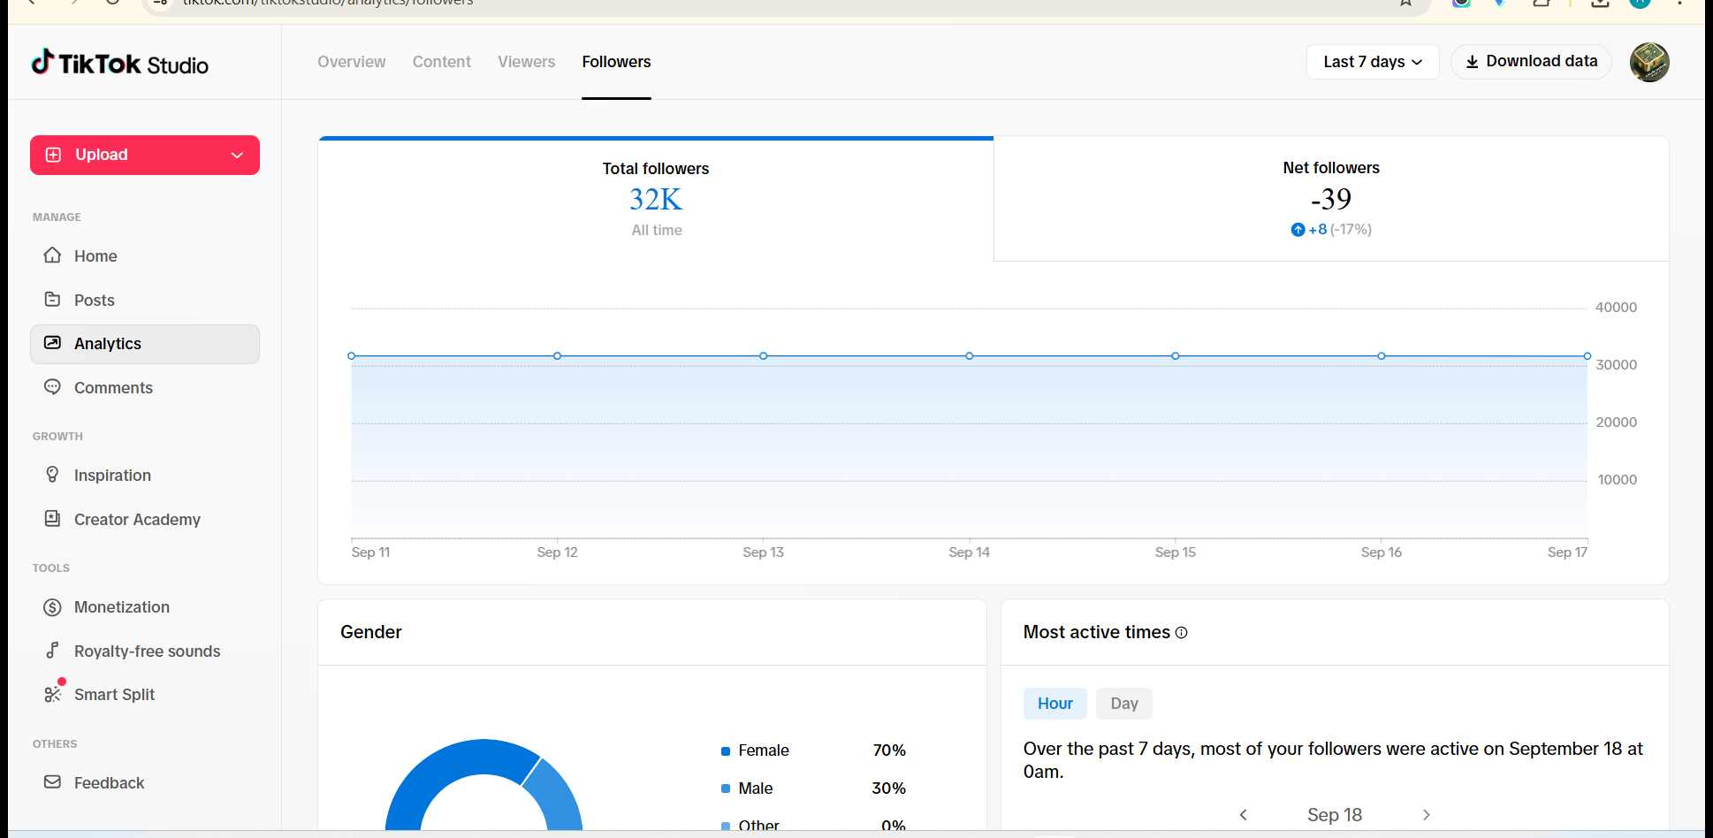Click the Inspiration lightbulb icon
Viewport: 1713px width, 838px height.
click(53, 475)
